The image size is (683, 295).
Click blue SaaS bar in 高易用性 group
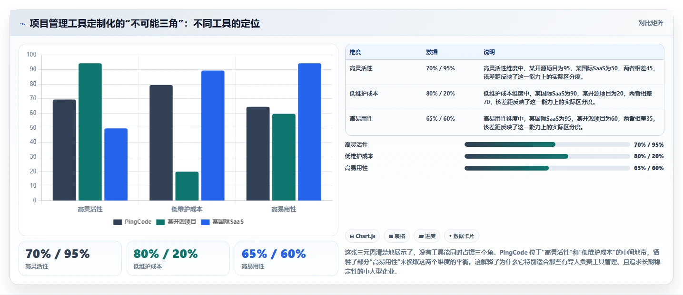(309, 132)
